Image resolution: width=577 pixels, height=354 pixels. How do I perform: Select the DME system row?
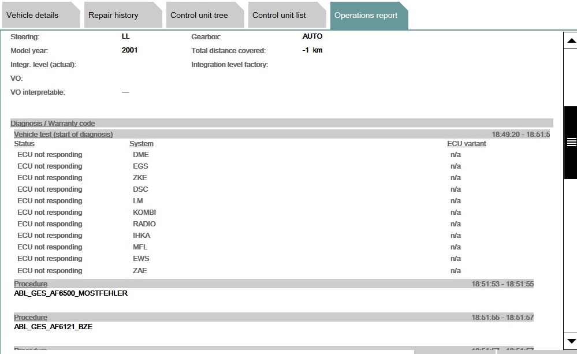click(140, 155)
